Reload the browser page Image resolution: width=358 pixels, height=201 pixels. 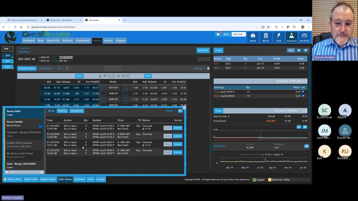point(15,27)
